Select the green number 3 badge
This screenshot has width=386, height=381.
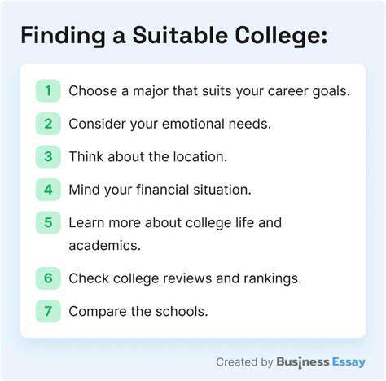pyautogui.click(x=48, y=156)
